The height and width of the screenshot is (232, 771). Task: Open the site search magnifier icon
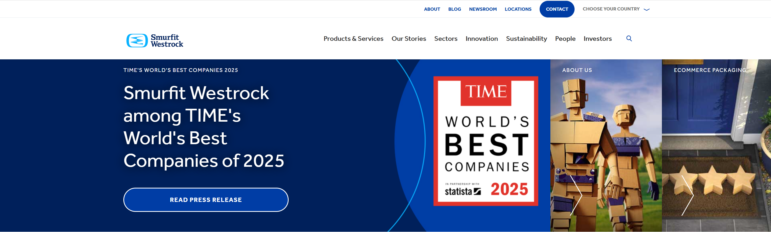tap(629, 39)
